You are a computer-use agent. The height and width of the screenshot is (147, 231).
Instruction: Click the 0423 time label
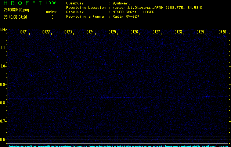[68, 32]
